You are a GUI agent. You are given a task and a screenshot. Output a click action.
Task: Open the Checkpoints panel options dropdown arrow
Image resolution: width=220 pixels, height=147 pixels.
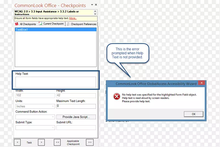point(92,5)
